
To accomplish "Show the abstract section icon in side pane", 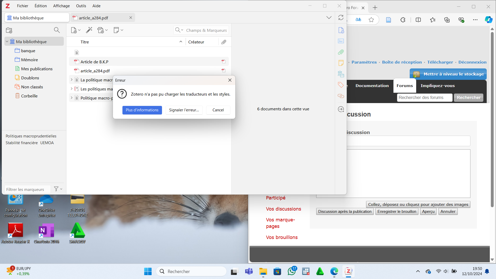I will (x=341, y=41).
